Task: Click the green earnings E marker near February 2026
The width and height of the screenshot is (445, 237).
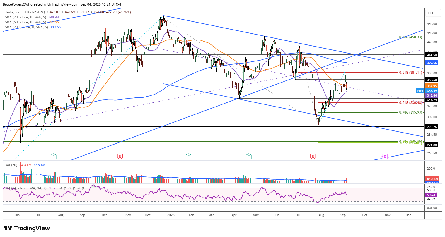Action: [x=188, y=157]
